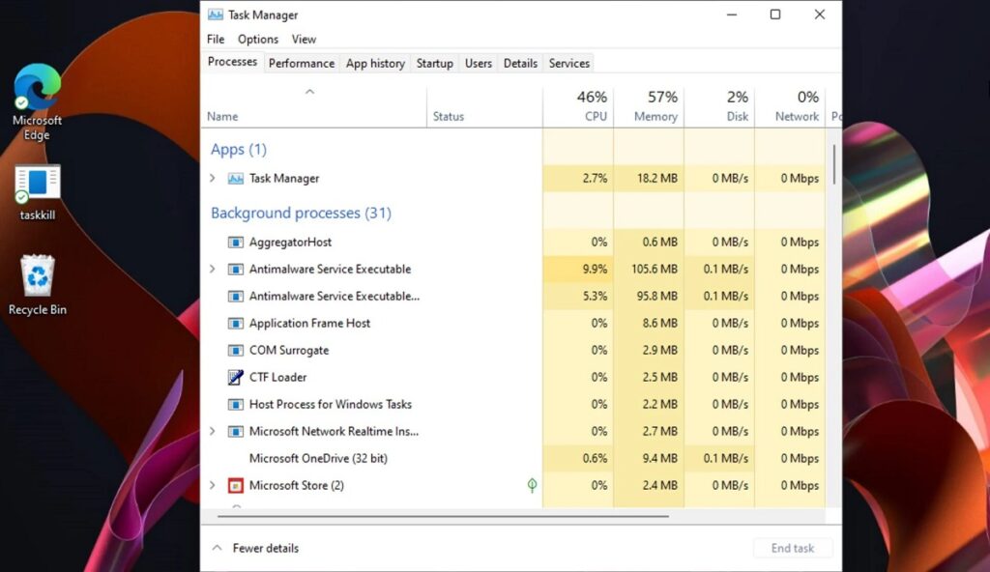Expand the Microsoft Store (2) row
The image size is (990, 572).
pyautogui.click(x=213, y=485)
